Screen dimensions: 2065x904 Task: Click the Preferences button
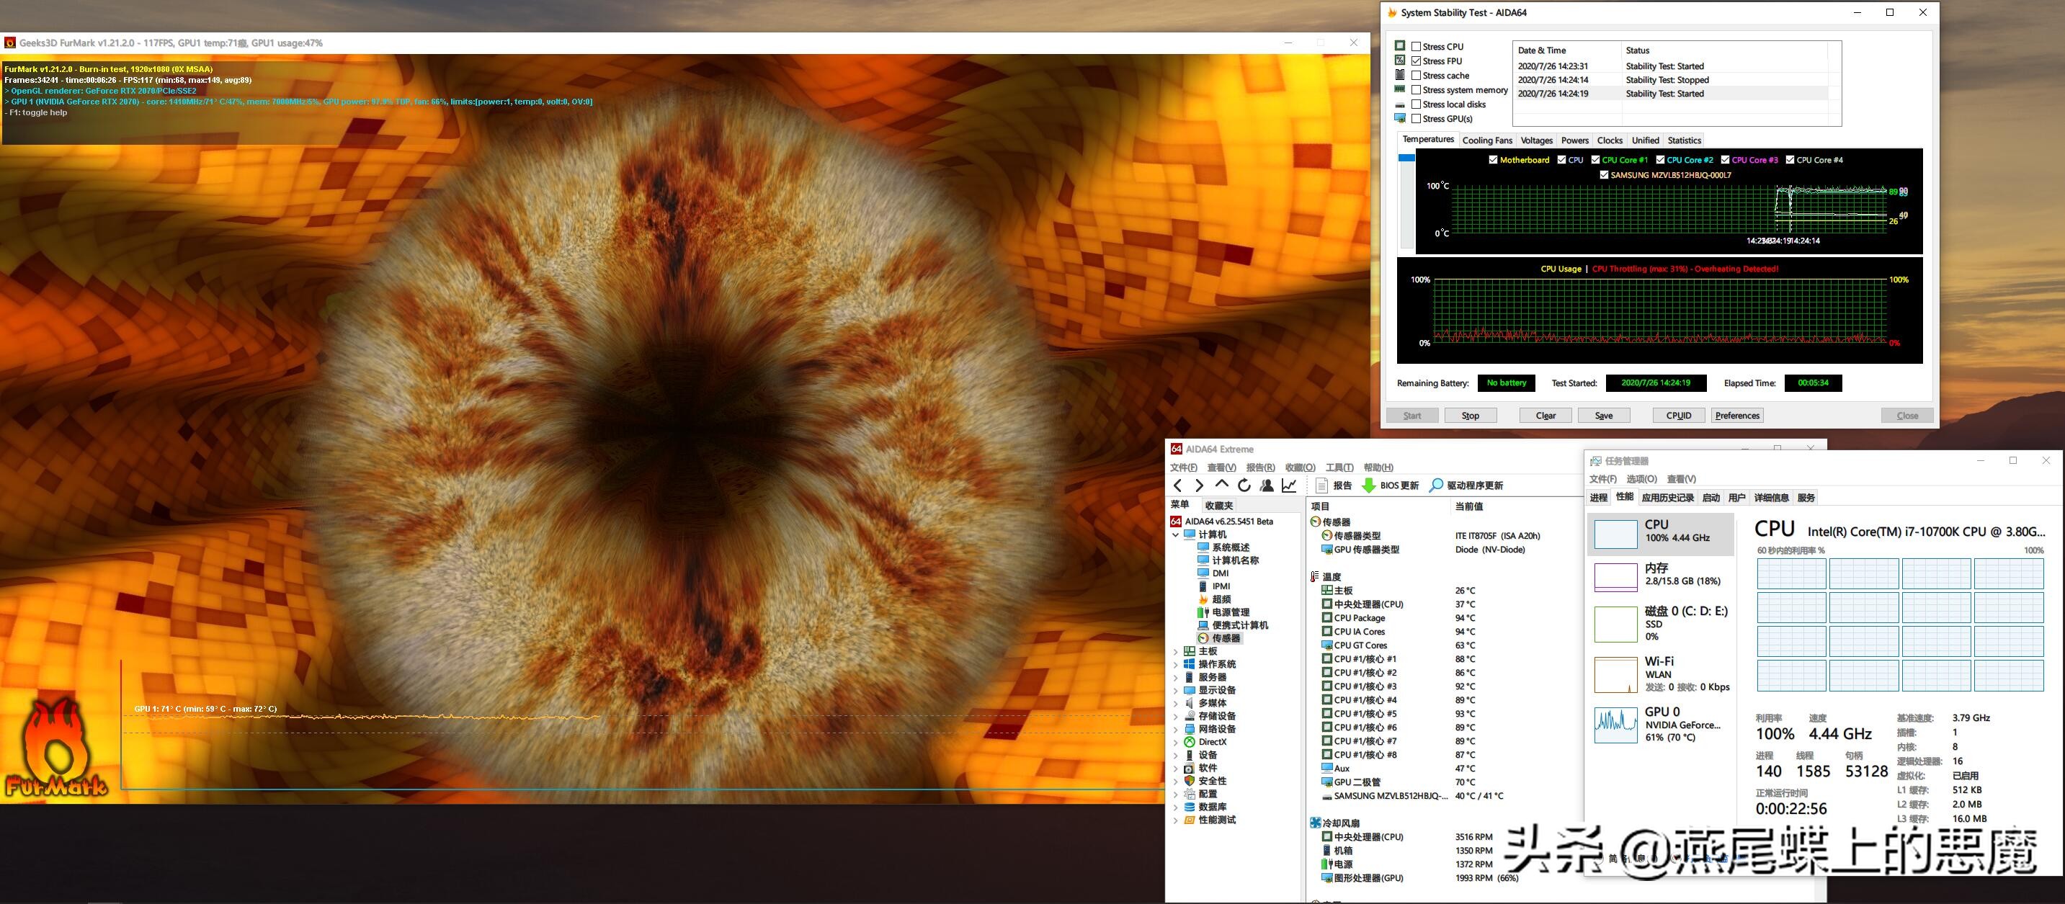1737,415
